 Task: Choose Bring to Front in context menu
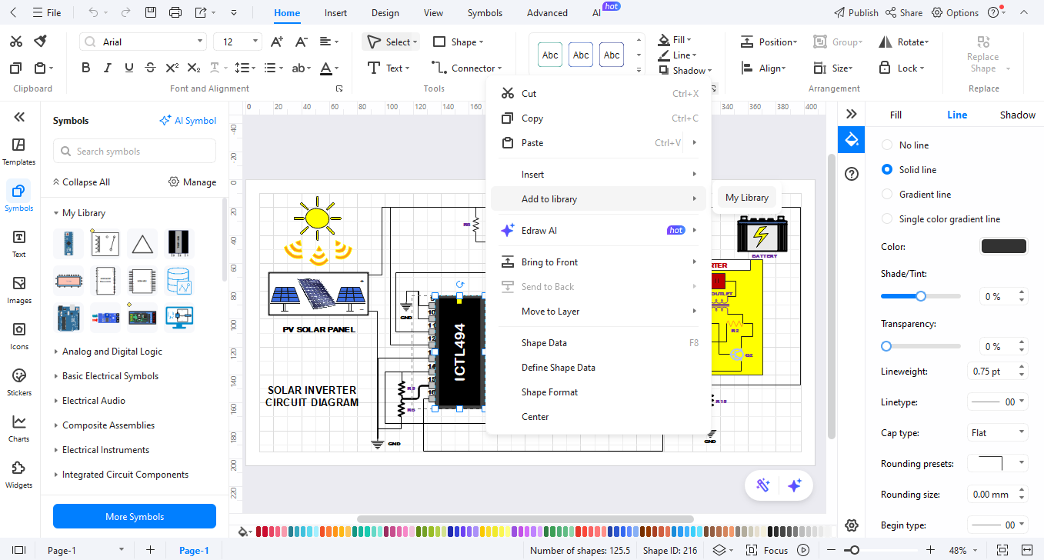[599, 262]
